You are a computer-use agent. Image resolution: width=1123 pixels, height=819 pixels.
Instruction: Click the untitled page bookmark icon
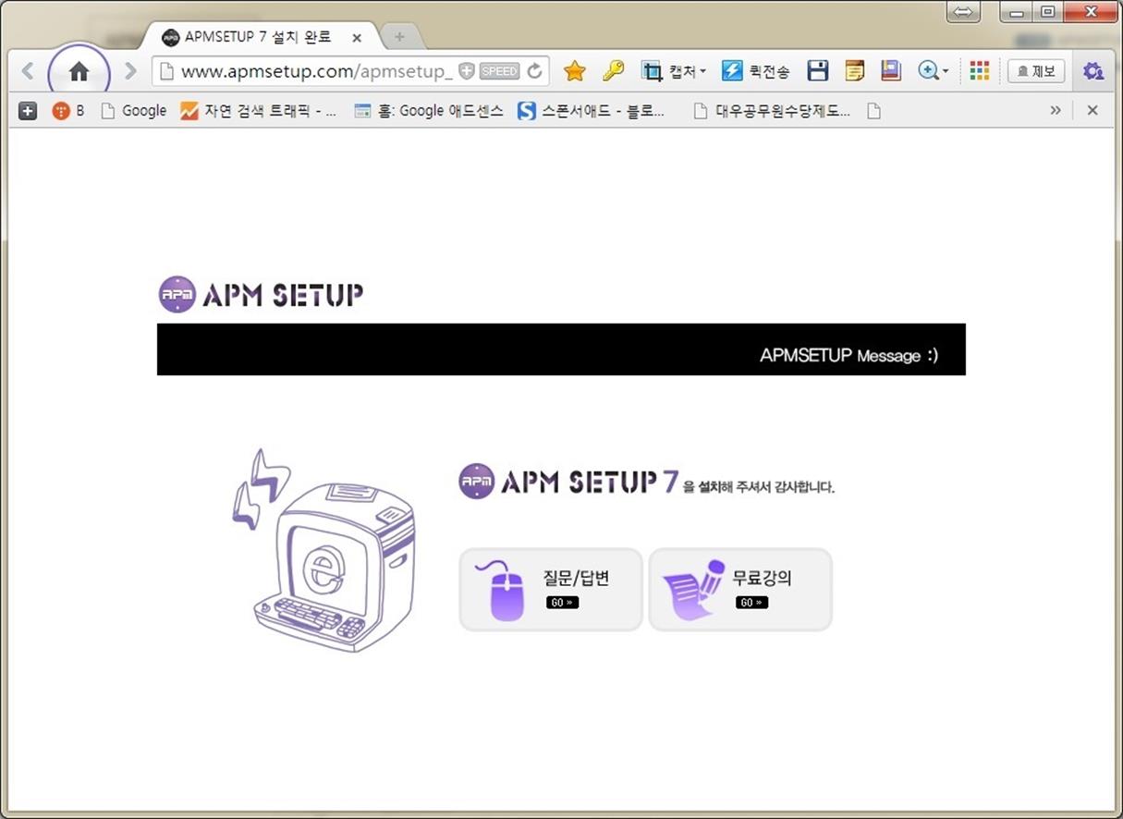tap(873, 111)
